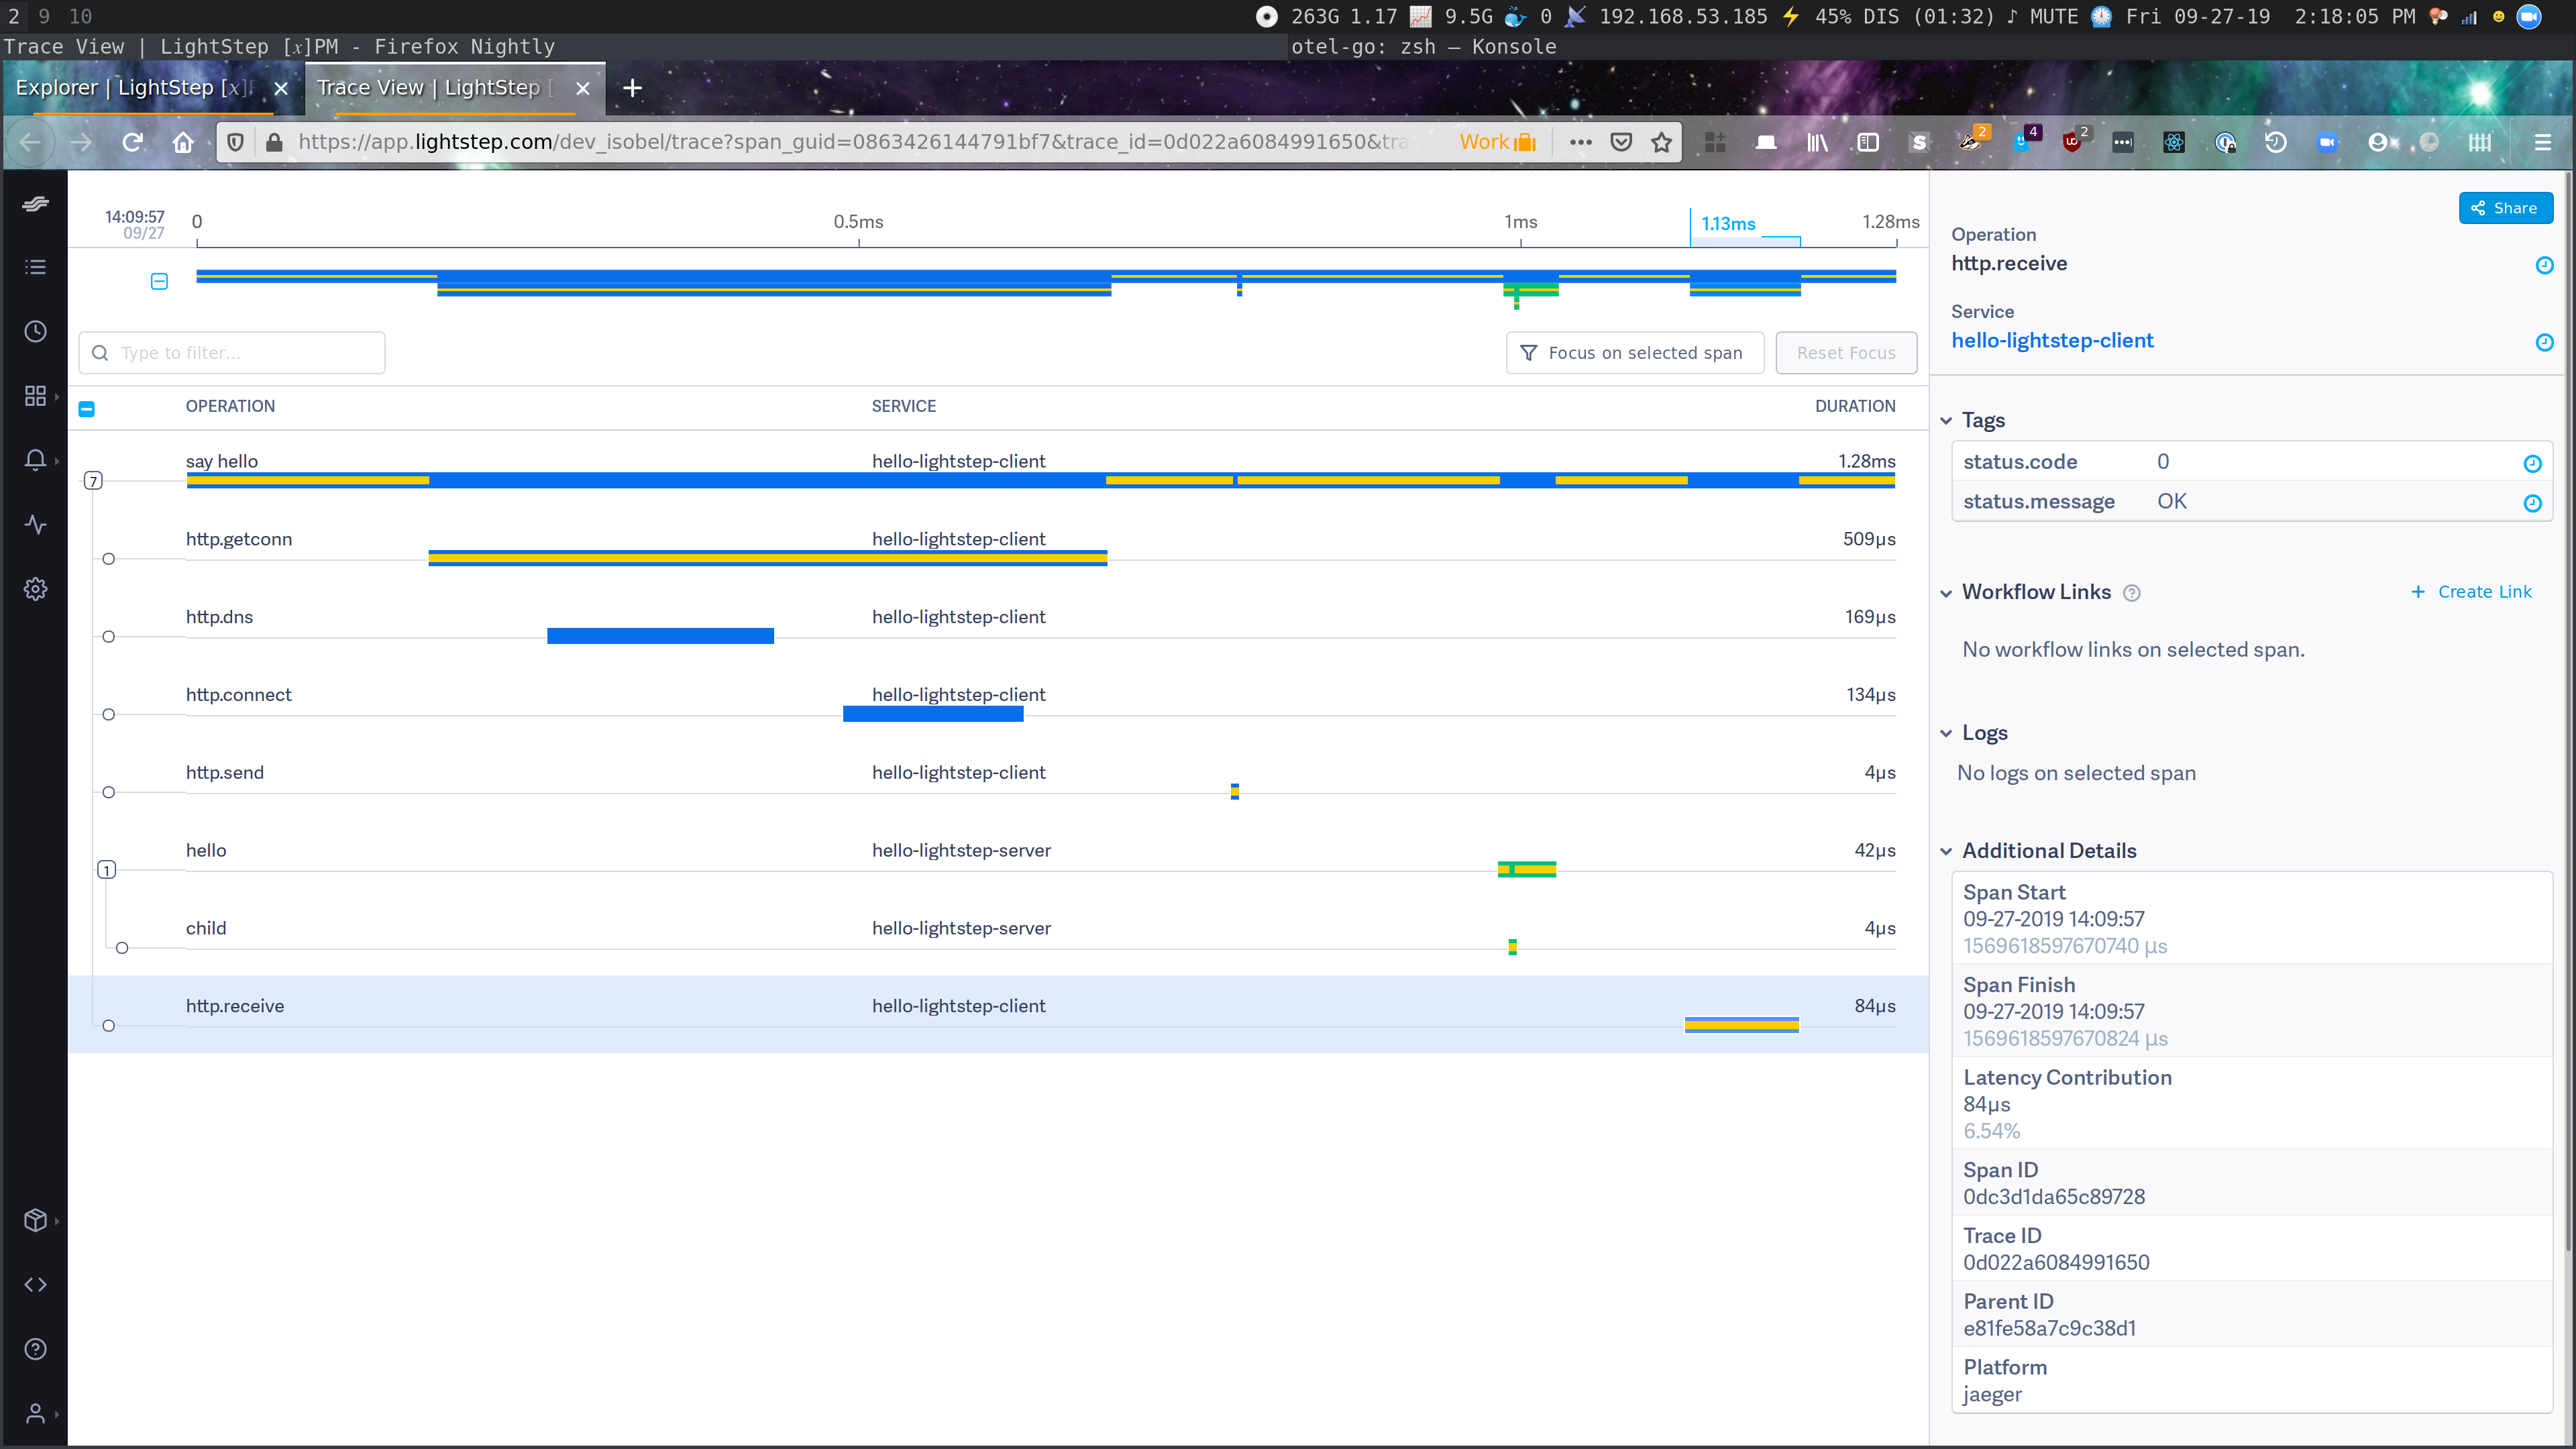The width and height of the screenshot is (2576, 1449).
Task: Select the span circle next to http.dns row
Action: 108,636
